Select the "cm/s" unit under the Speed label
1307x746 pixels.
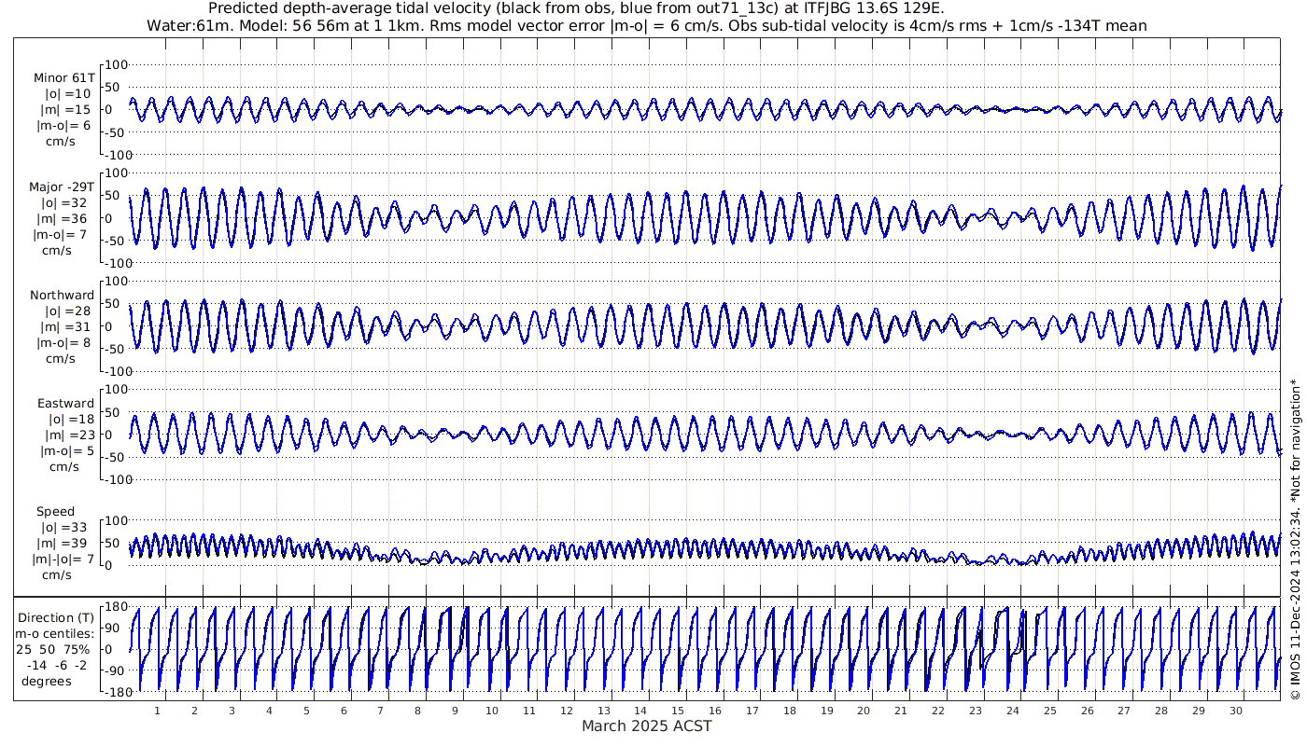point(58,575)
